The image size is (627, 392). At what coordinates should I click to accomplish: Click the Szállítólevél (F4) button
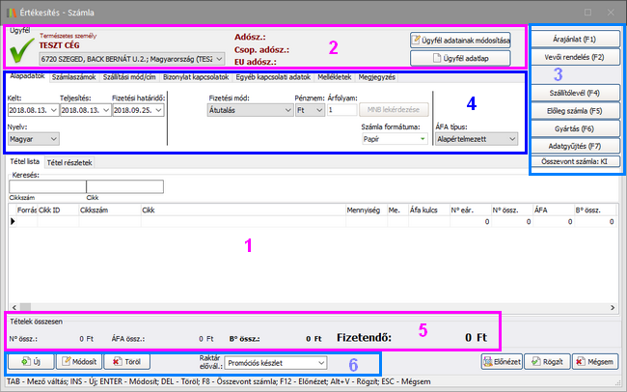(x=575, y=93)
